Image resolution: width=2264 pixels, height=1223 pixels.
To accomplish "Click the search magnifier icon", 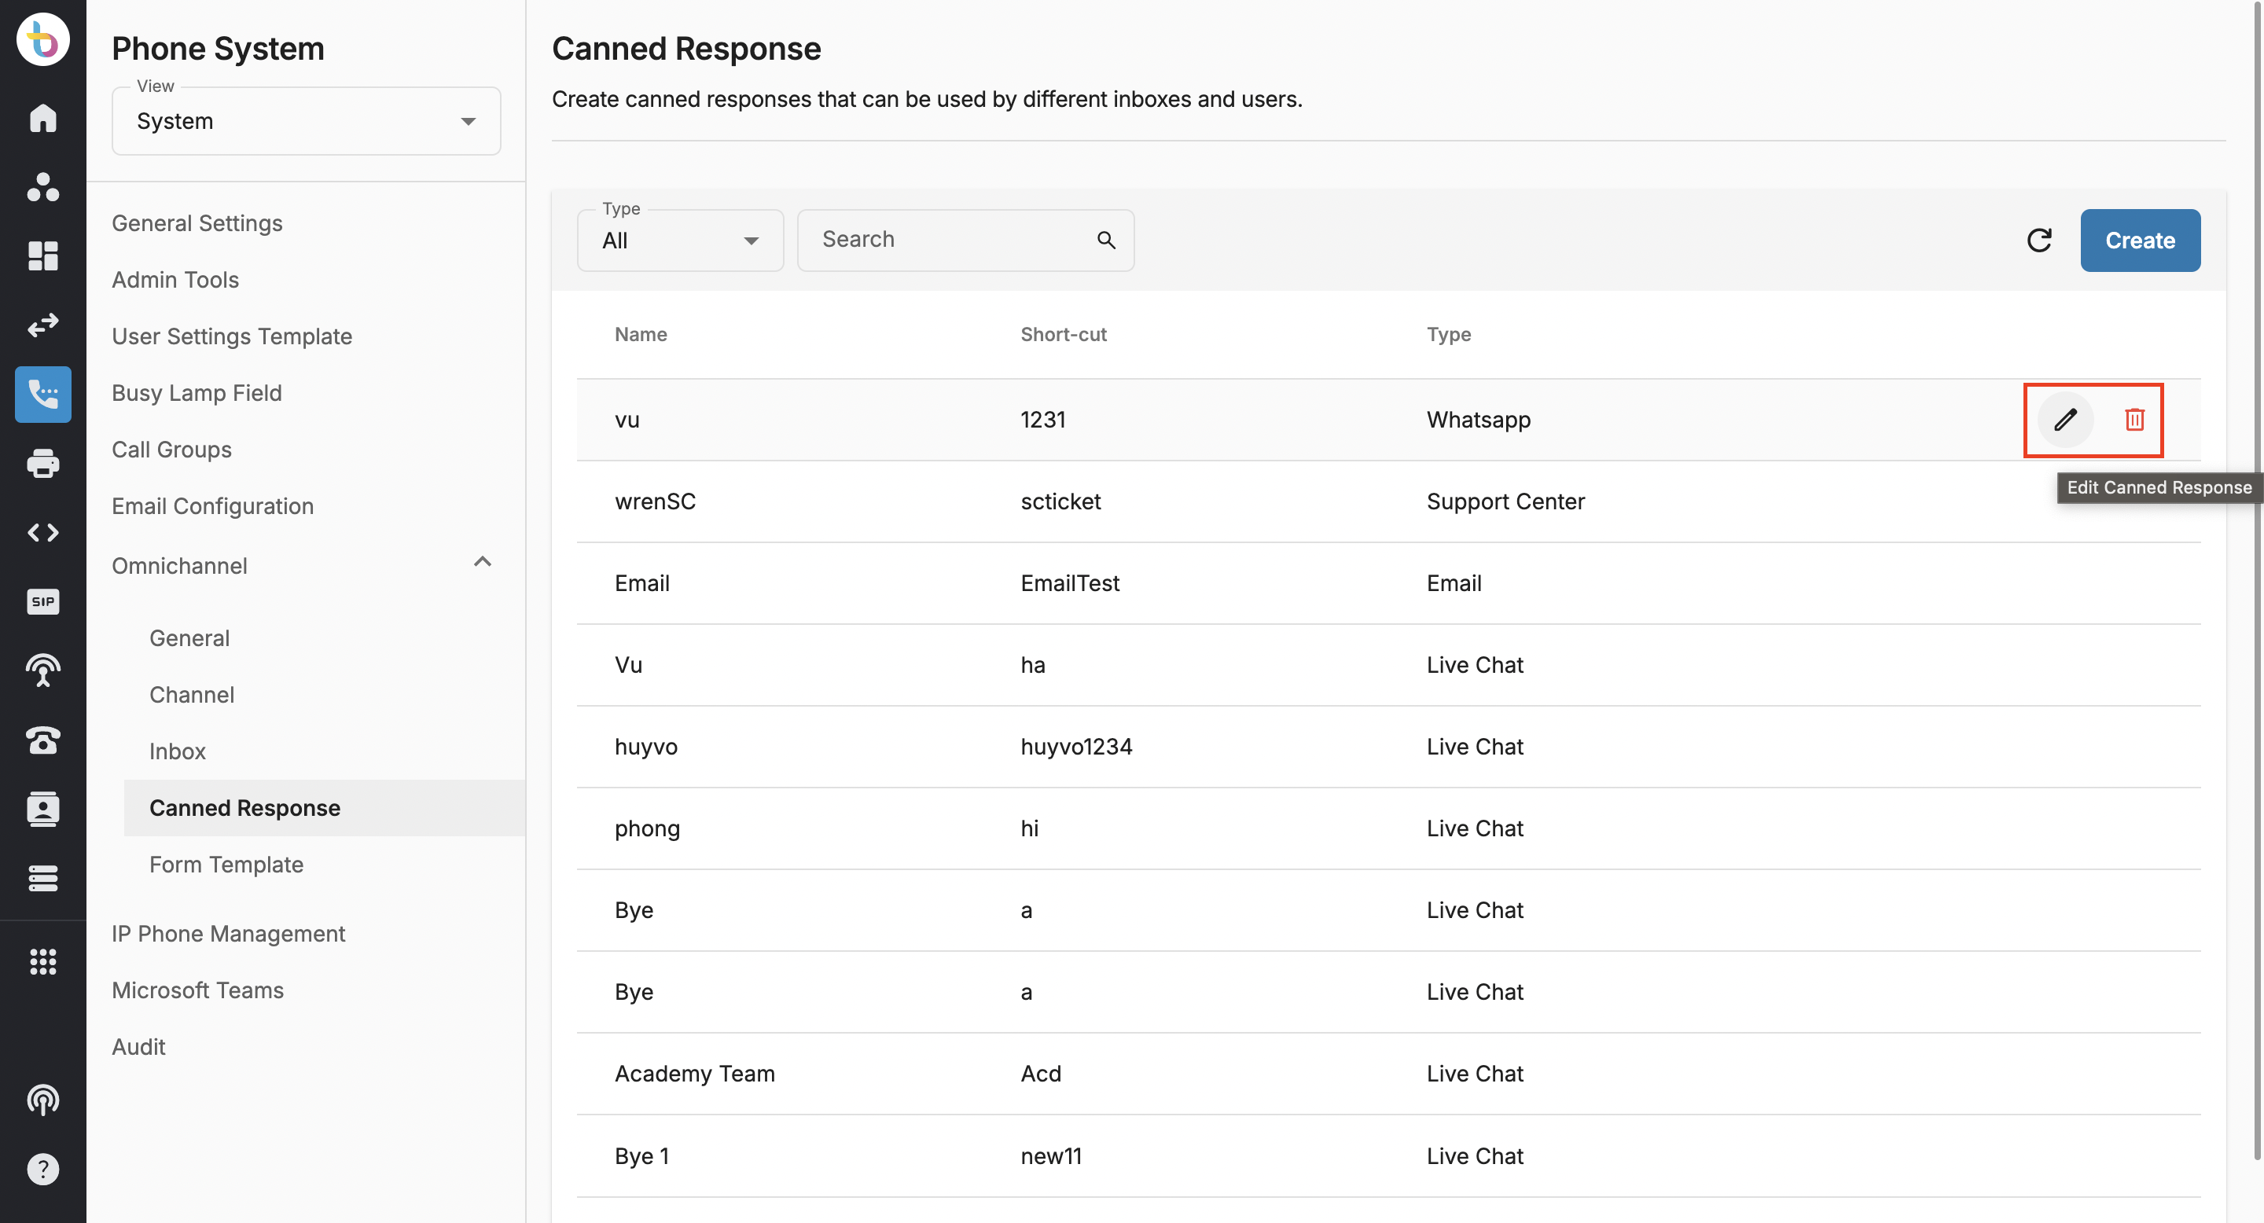I will tap(1105, 240).
